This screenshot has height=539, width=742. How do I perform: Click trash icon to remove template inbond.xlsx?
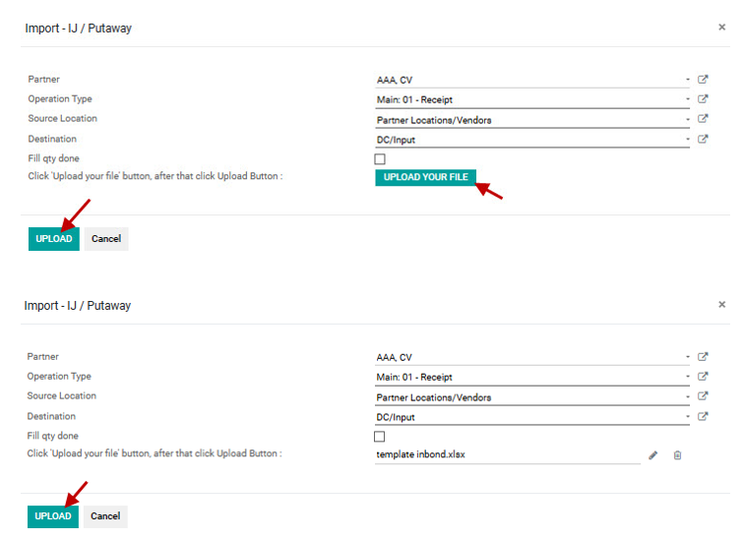tap(677, 455)
